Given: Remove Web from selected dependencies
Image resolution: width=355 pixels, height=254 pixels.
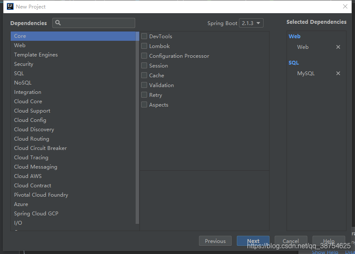Looking at the screenshot, I should pyautogui.click(x=338, y=47).
